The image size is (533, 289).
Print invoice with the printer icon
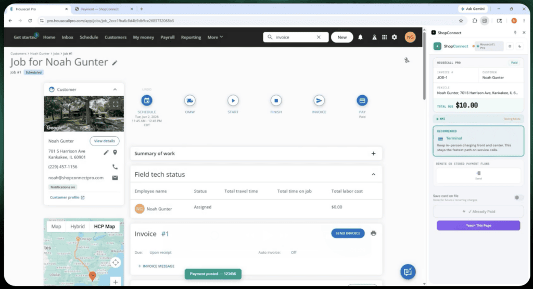click(373, 233)
